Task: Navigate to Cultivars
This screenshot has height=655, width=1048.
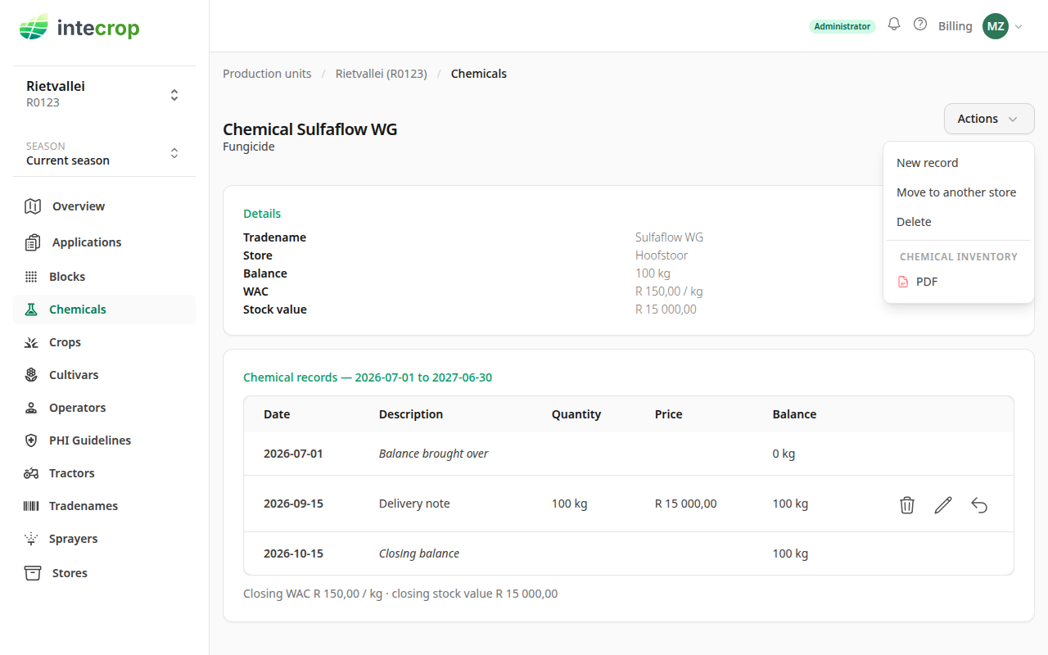Action: tap(104, 375)
